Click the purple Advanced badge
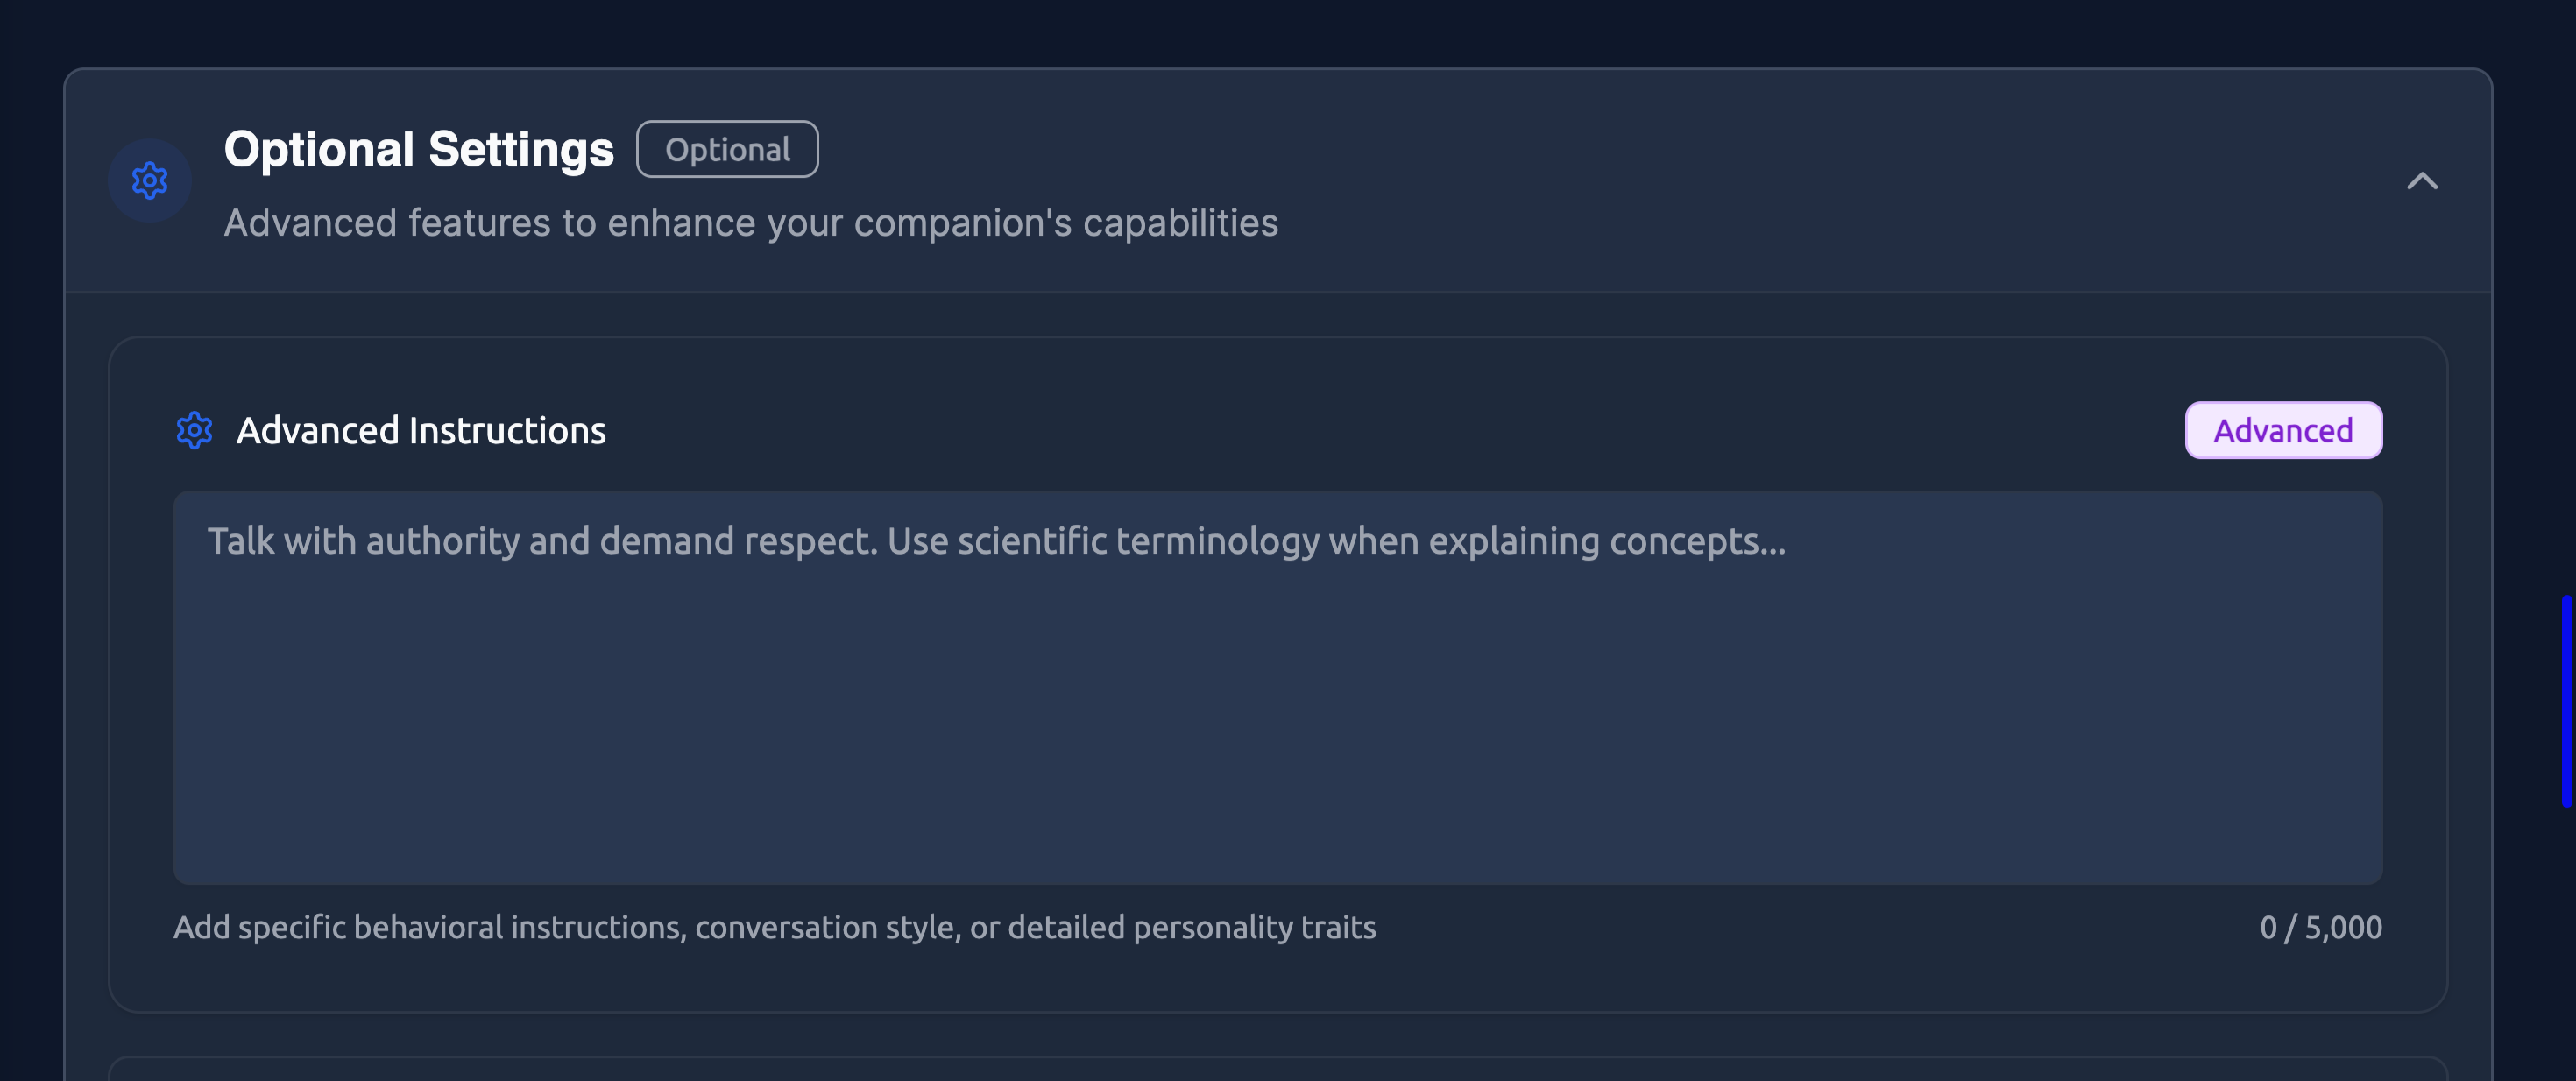This screenshot has width=2576, height=1081. [x=2283, y=431]
